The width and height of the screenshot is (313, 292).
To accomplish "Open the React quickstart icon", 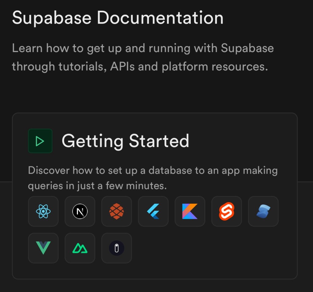I will click(x=43, y=211).
